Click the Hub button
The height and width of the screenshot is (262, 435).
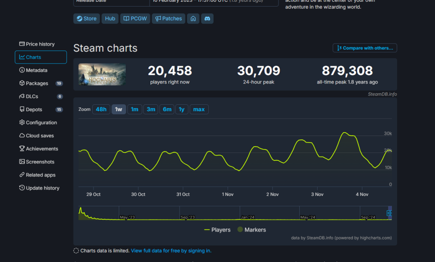[x=110, y=19]
